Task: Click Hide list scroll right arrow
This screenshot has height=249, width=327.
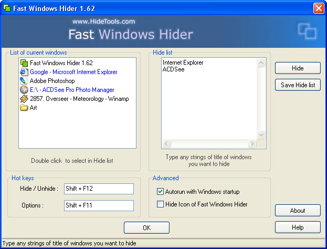Action: coord(252,143)
